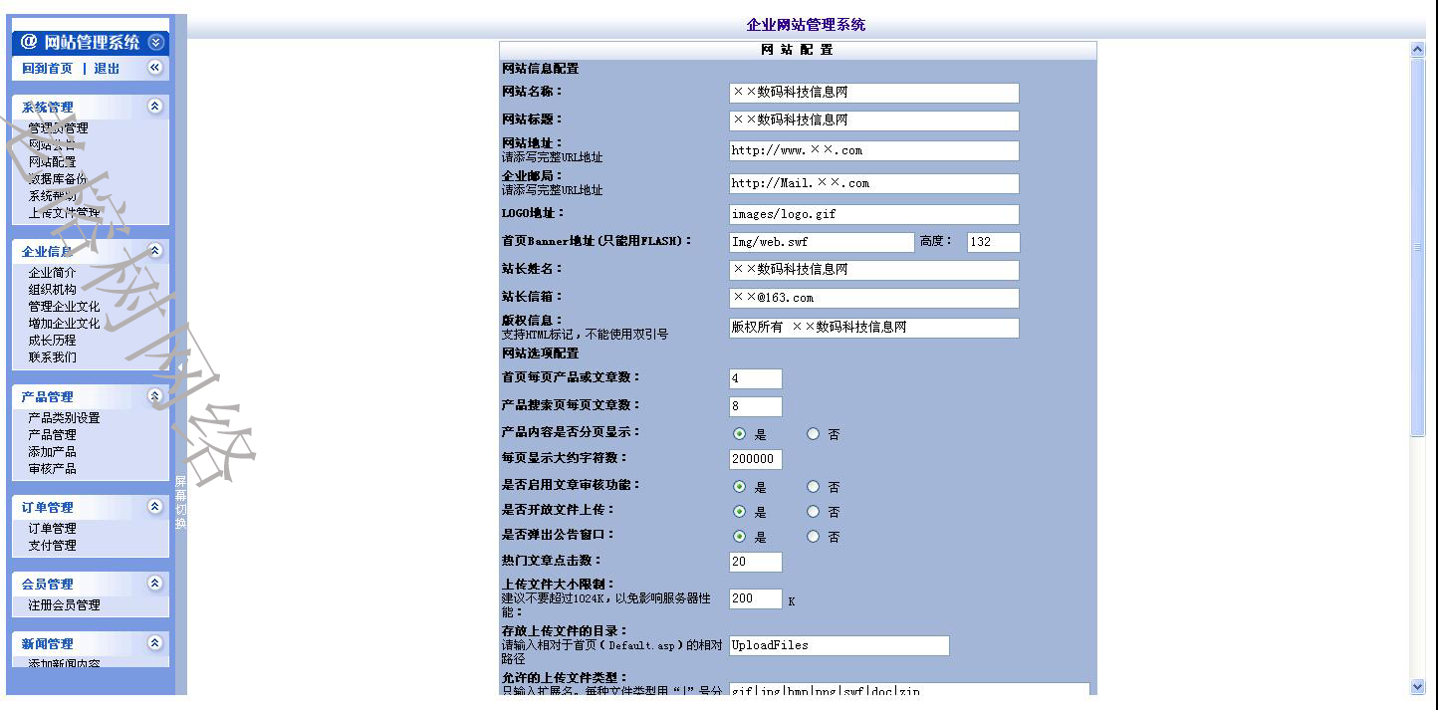Screen dimensions: 1438x710
Task: Open the 增加企业文化 link
Action: pyautogui.click(x=64, y=324)
